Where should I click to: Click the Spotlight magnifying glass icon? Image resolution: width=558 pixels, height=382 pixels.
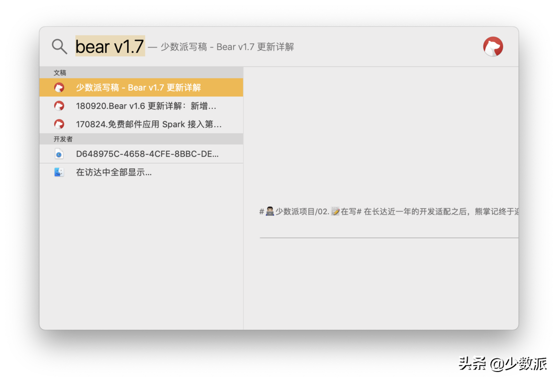[x=59, y=47]
